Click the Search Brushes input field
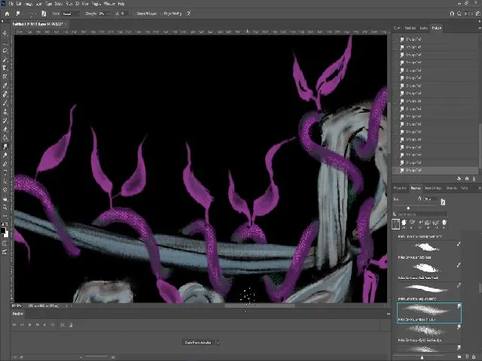Viewport: 482px width, 361px height. pos(420,214)
